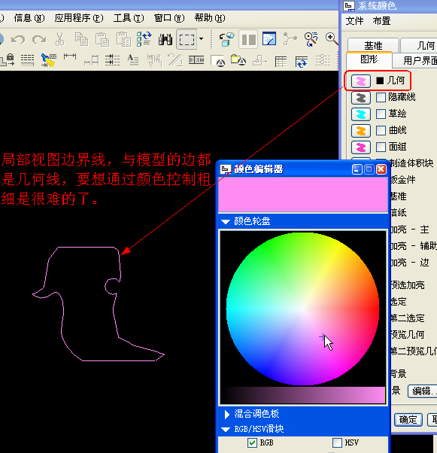Click the text note 'A' icon
The image size is (437, 453).
click(133, 60)
